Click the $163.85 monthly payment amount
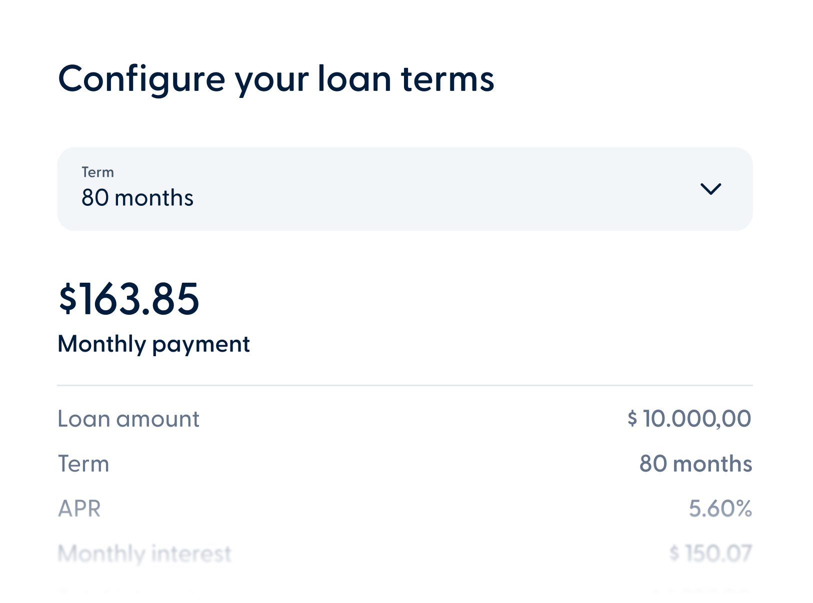 coord(129,299)
